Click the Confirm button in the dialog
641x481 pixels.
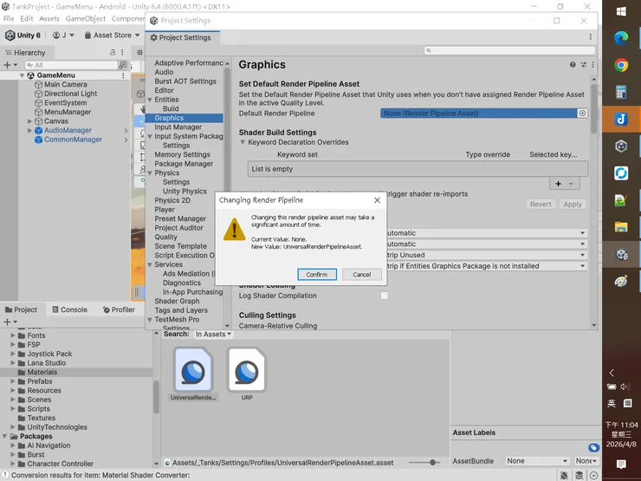(316, 275)
